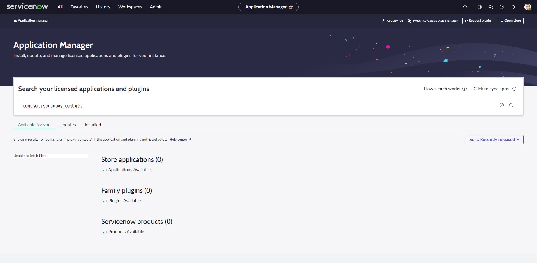Switch to the Updates tab
Image resolution: width=537 pixels, height=263 pixels.
tap(68, 125)
